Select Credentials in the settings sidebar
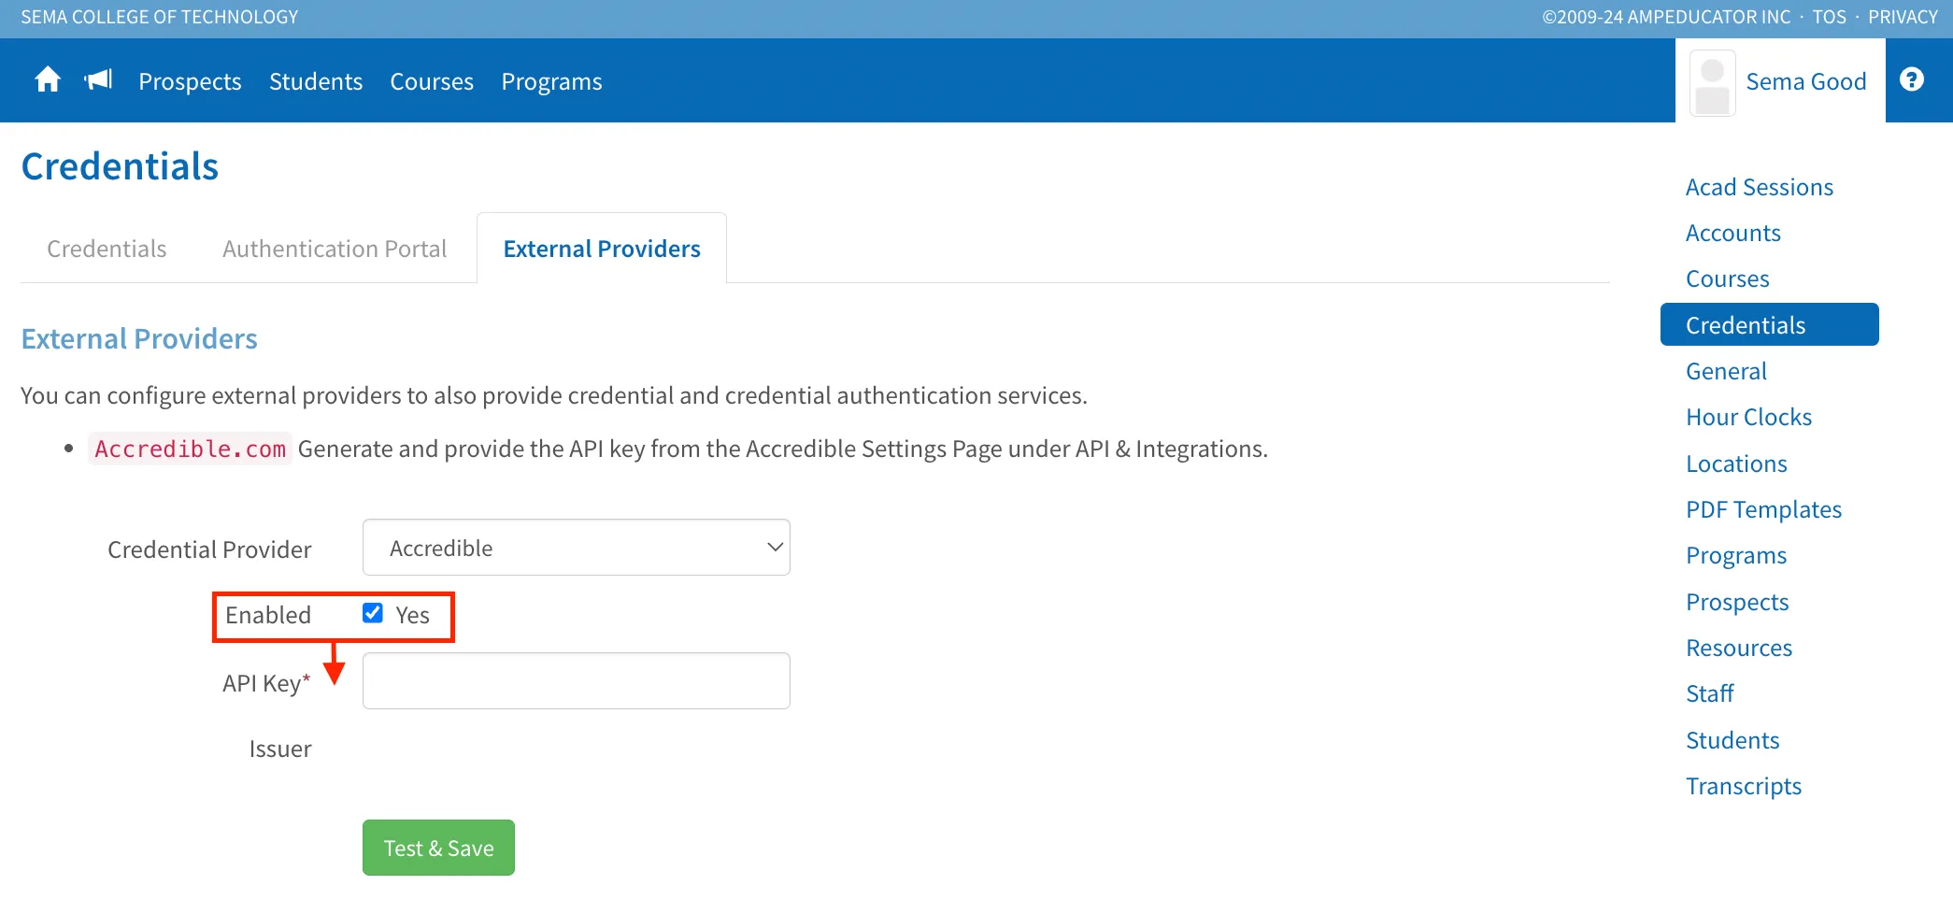This screenshot has width=1953, height=899. (1770, 324)
